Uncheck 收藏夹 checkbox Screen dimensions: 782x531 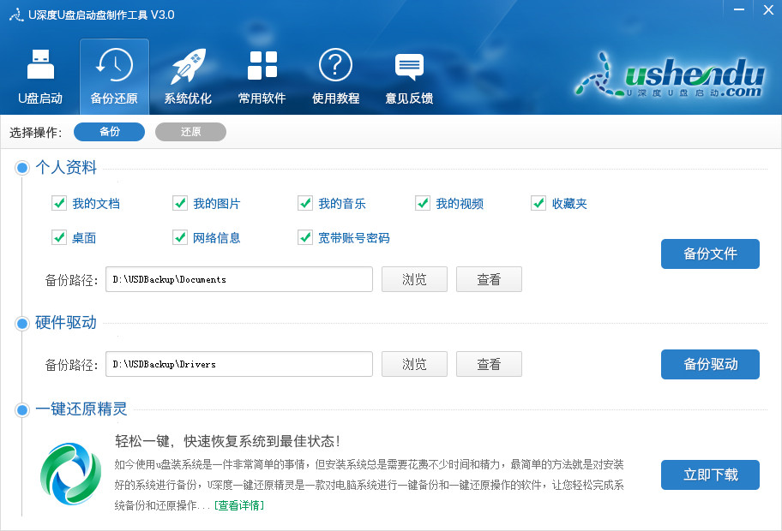coord(538,203)
